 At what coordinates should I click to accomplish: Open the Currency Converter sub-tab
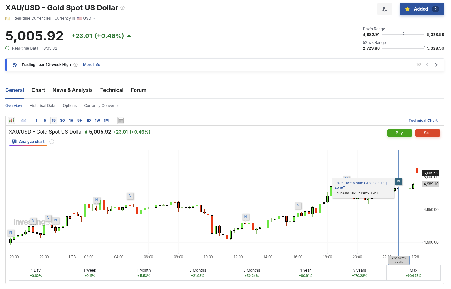click(102, 106)
